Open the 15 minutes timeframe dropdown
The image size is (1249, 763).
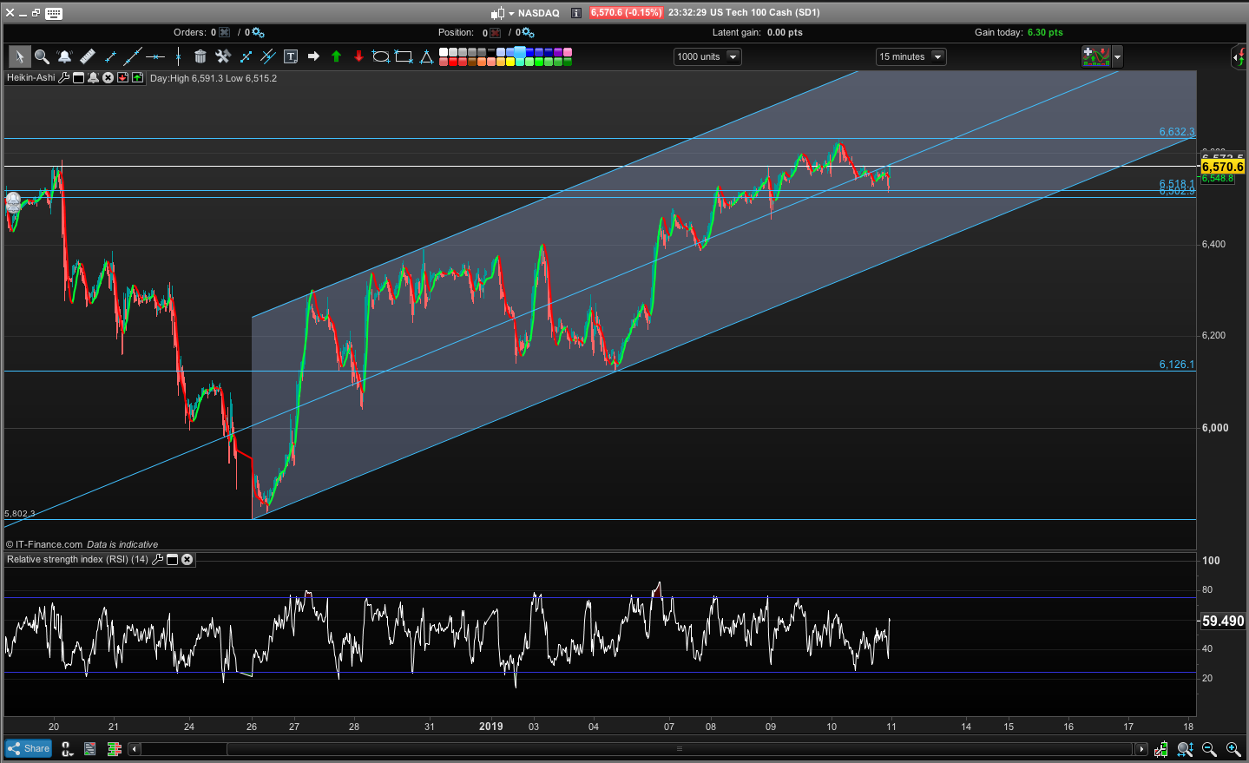tap(910, 56)
